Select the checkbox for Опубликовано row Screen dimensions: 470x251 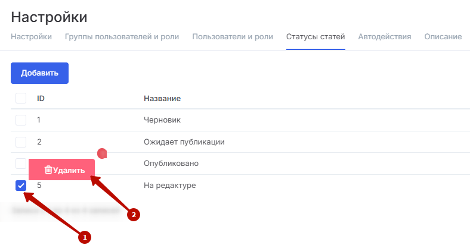(21, 162)
